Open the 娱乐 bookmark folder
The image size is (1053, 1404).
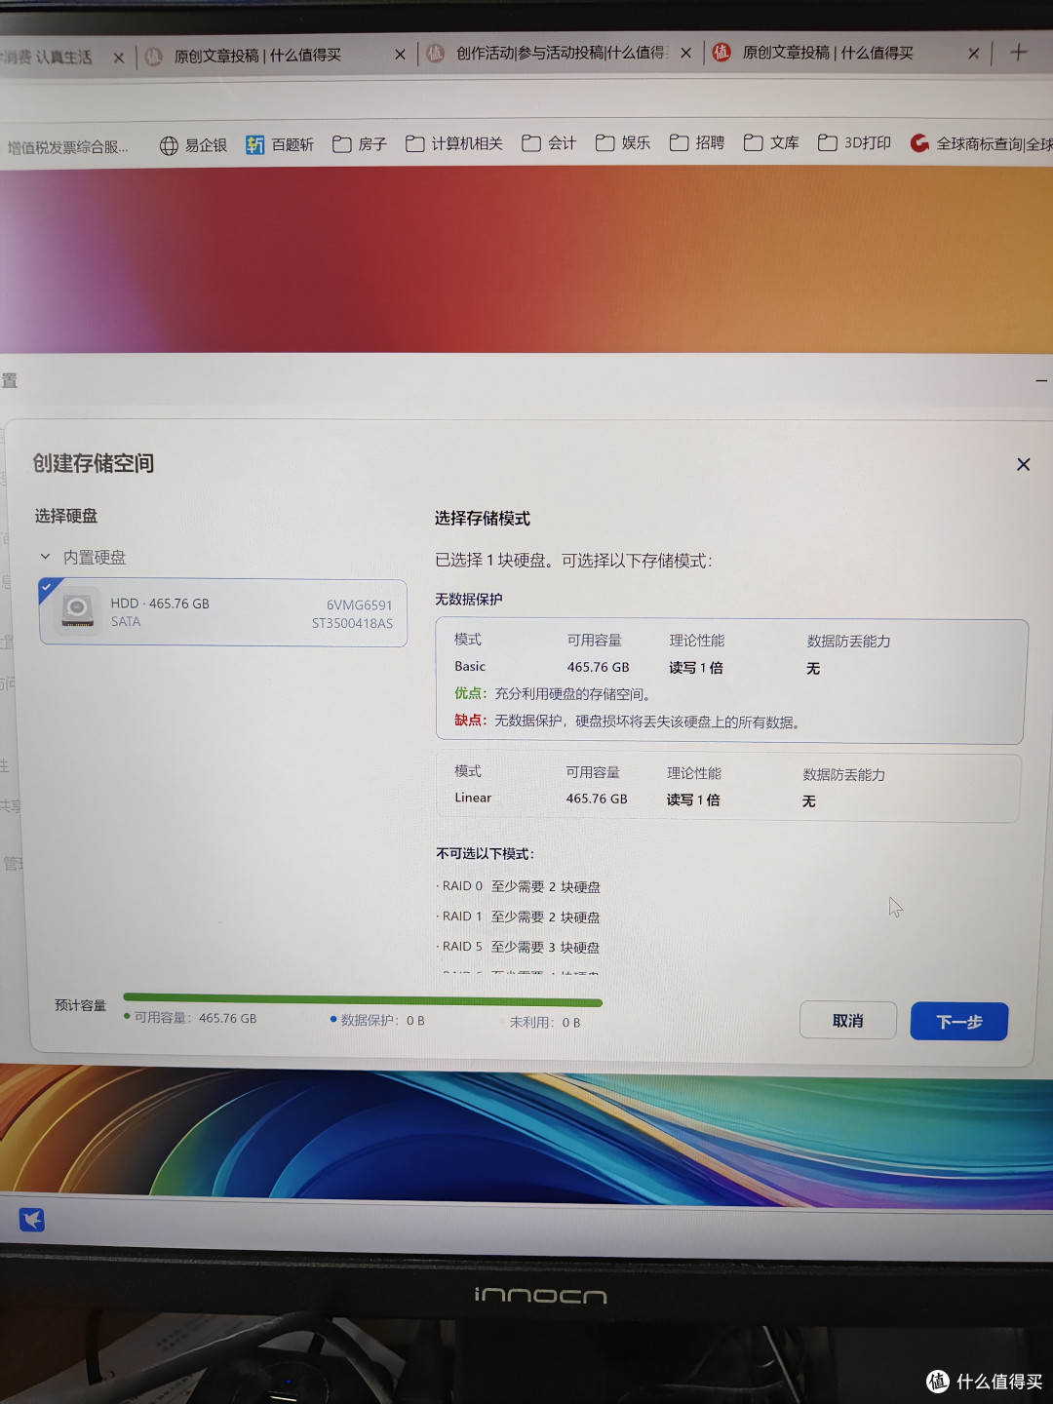(x=622, y=143)
